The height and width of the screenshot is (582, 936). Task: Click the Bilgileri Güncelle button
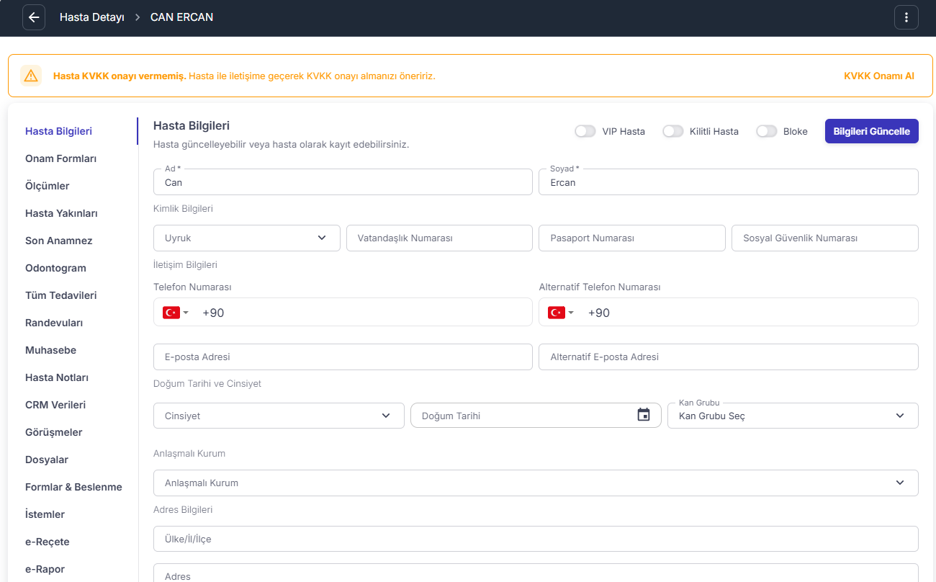[x=872, y=131]
